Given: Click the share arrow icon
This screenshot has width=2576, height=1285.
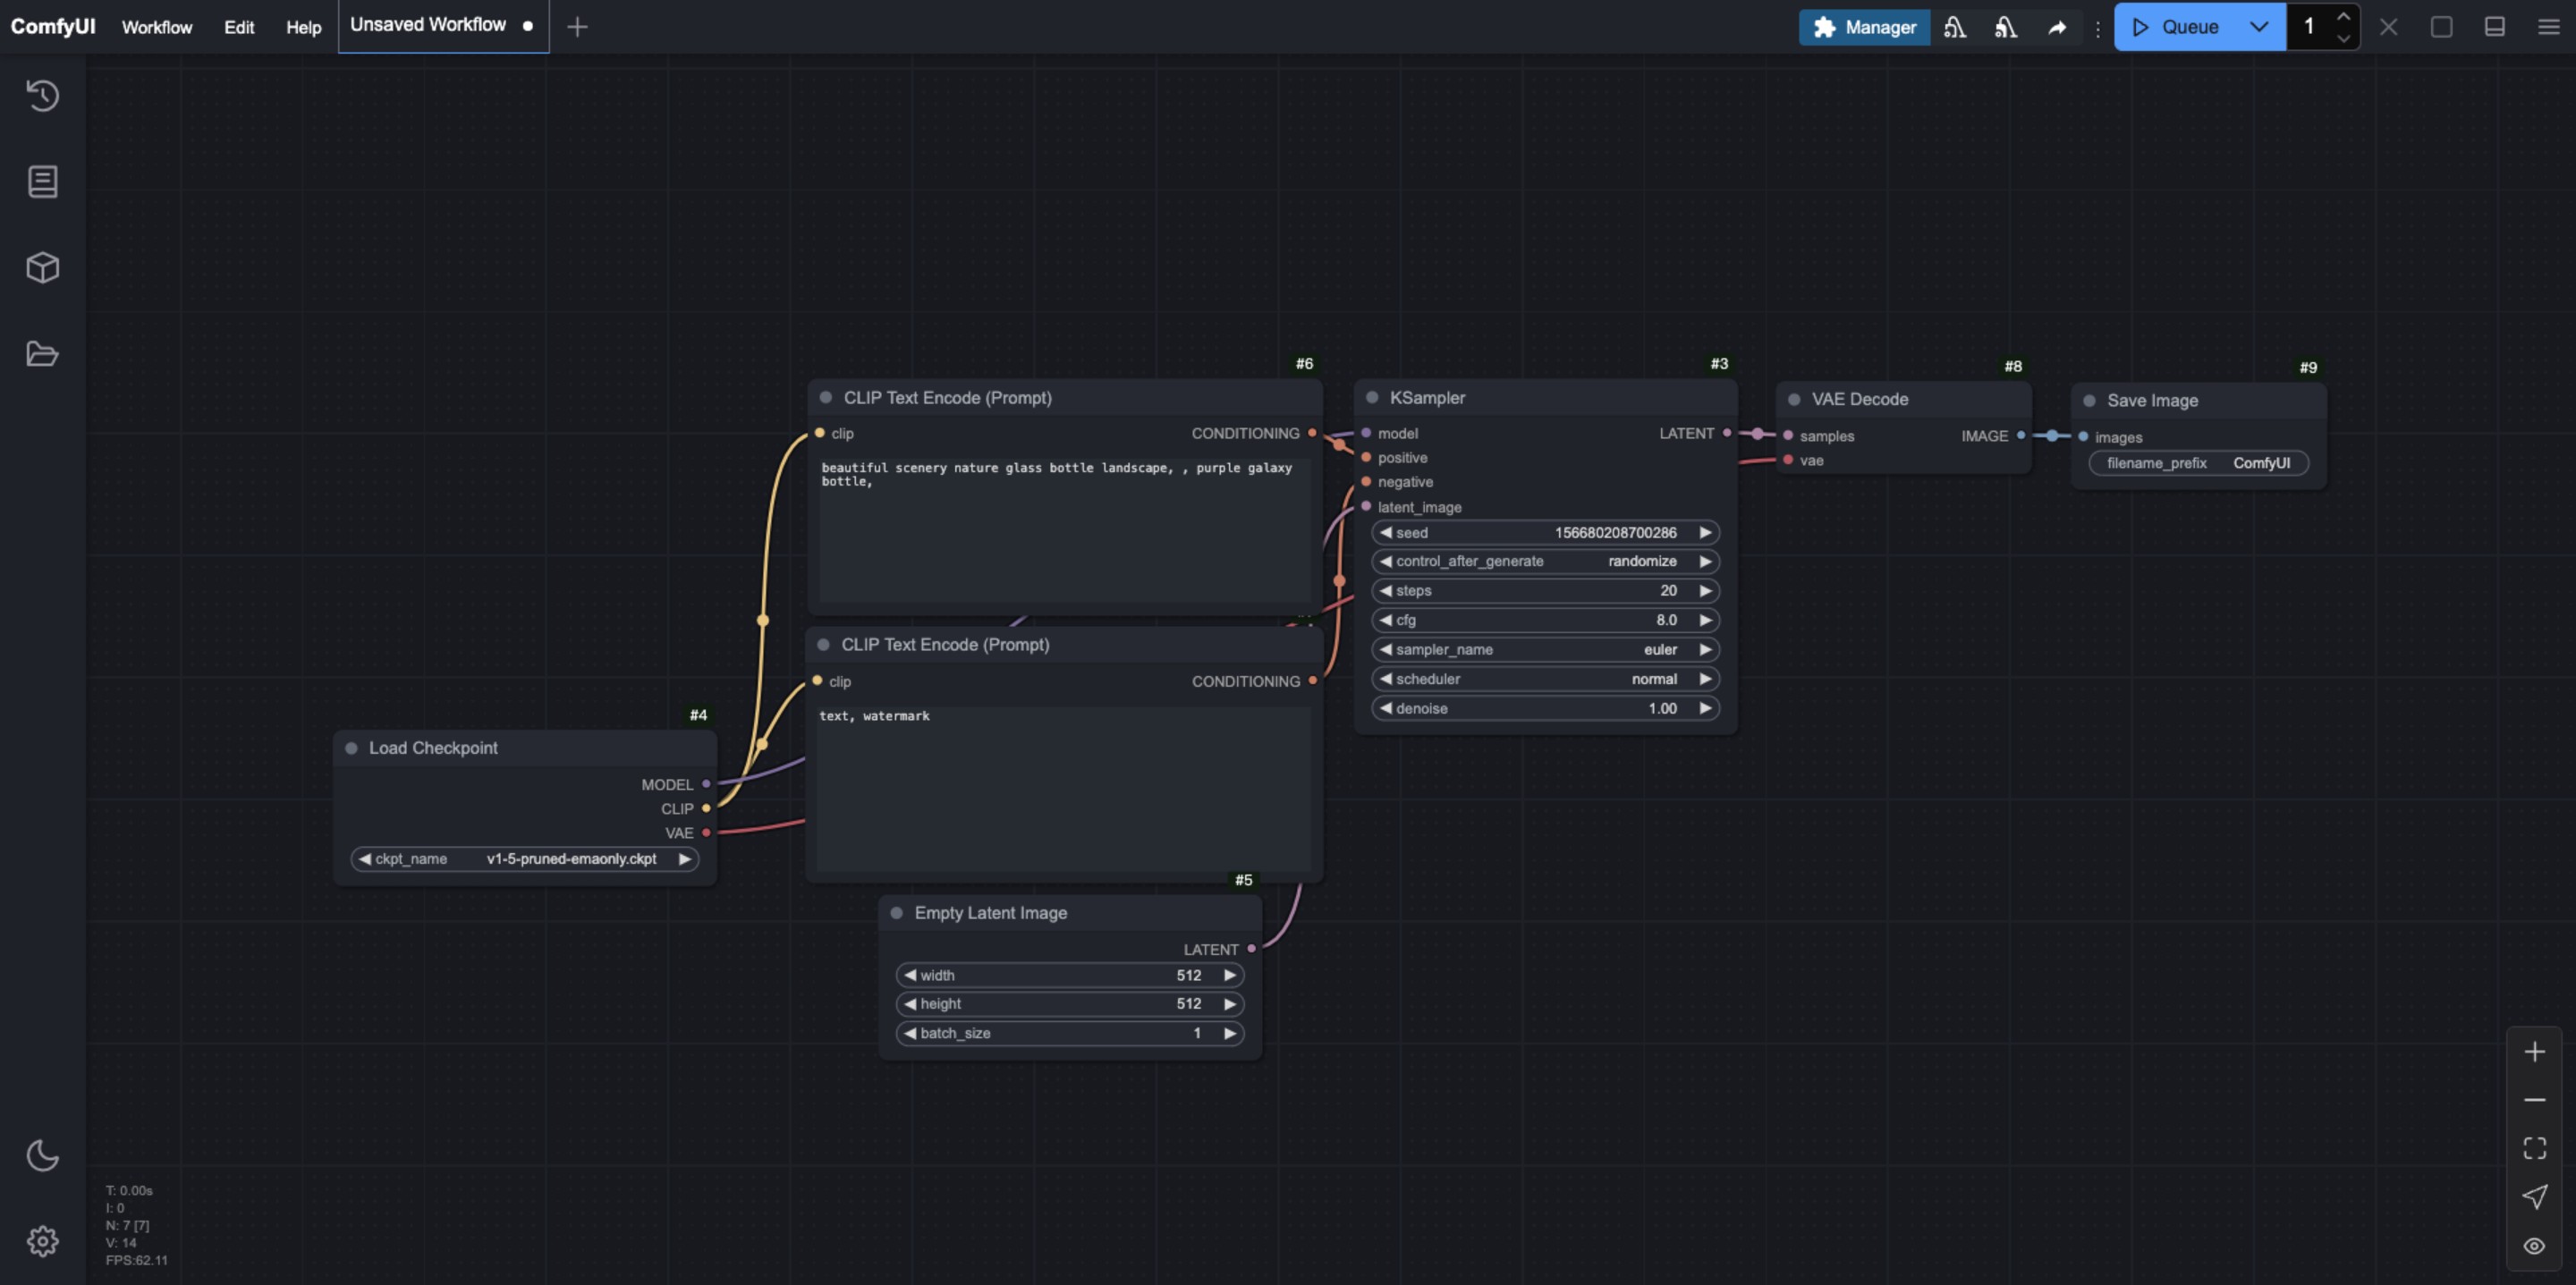Looking at the screenshot, I should click(x=2057, y=27).
